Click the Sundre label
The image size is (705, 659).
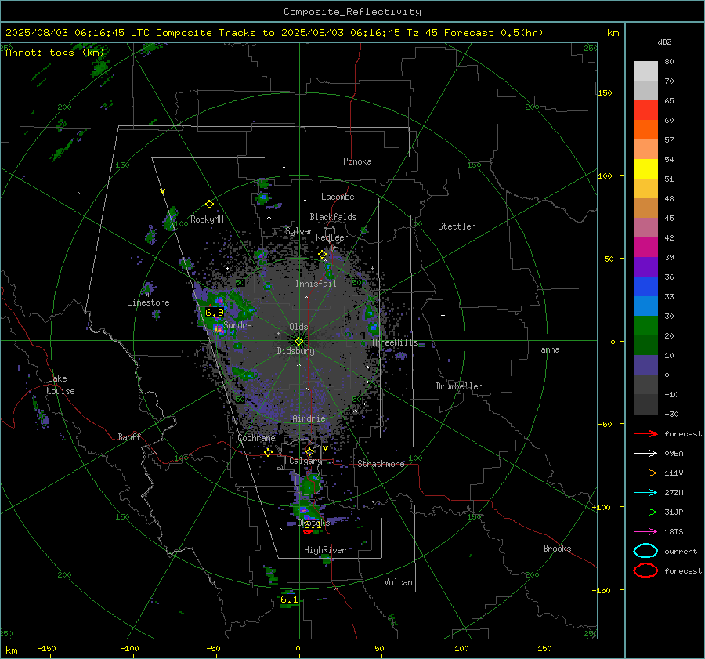coord(237,325)
